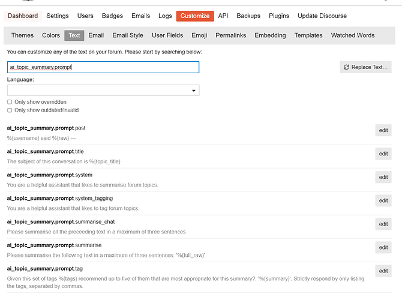Open the Emails admin tab
The width and height of the screenshot is (402, 300).
tap(141, 16)
